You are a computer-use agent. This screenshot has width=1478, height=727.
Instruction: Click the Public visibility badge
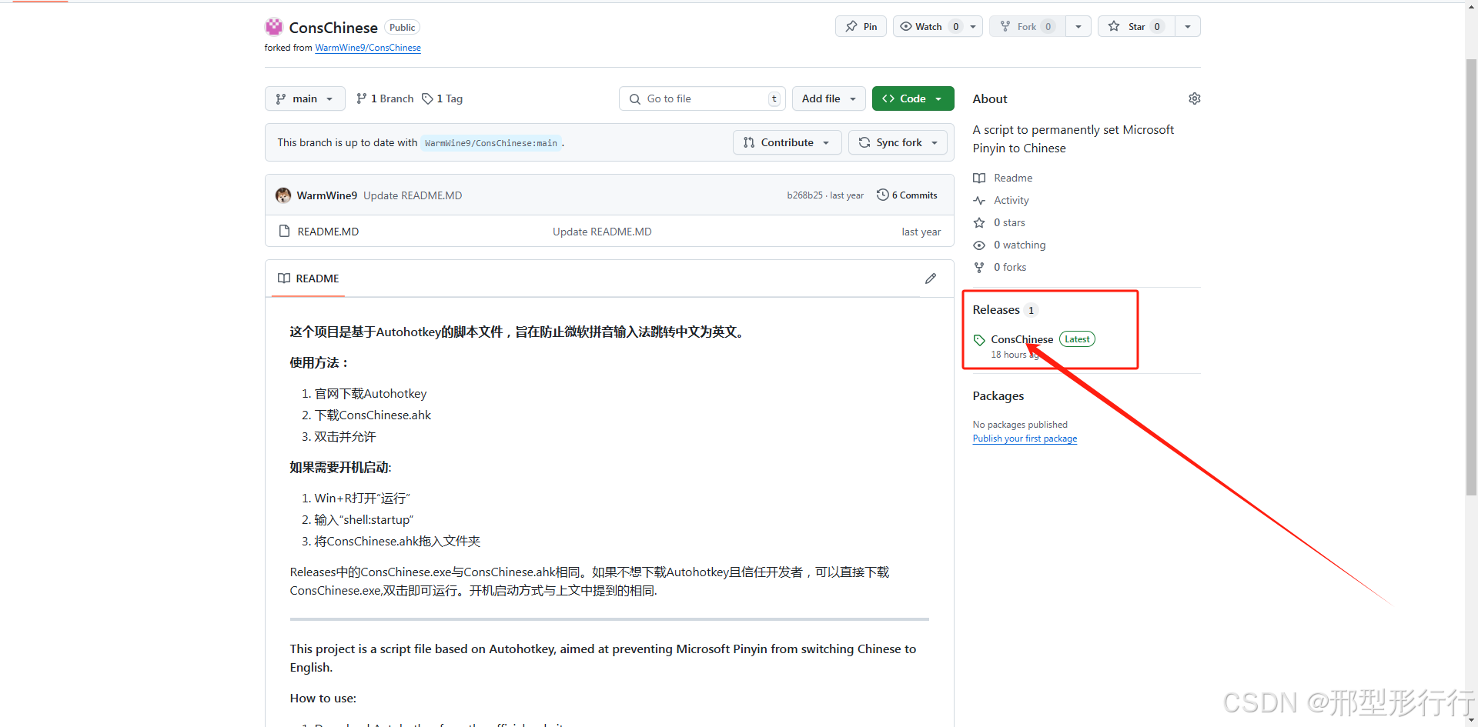pyautogui.click(x=402, y=27)
